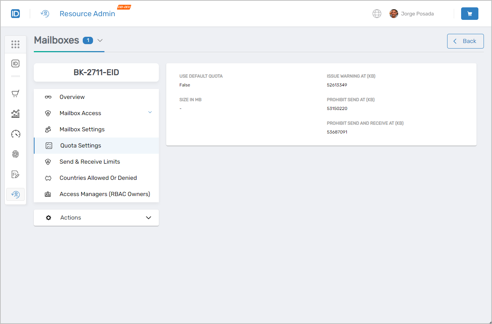Click the Back button
Viewport: 492px width, 324px height.
(x=465, y=41)
